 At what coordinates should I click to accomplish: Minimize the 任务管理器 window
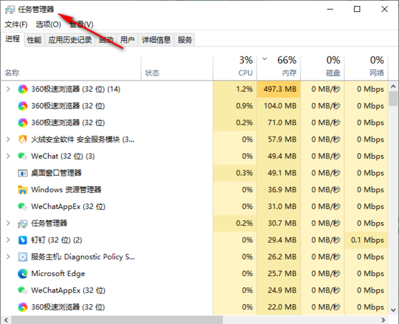(x=330, y=9)
